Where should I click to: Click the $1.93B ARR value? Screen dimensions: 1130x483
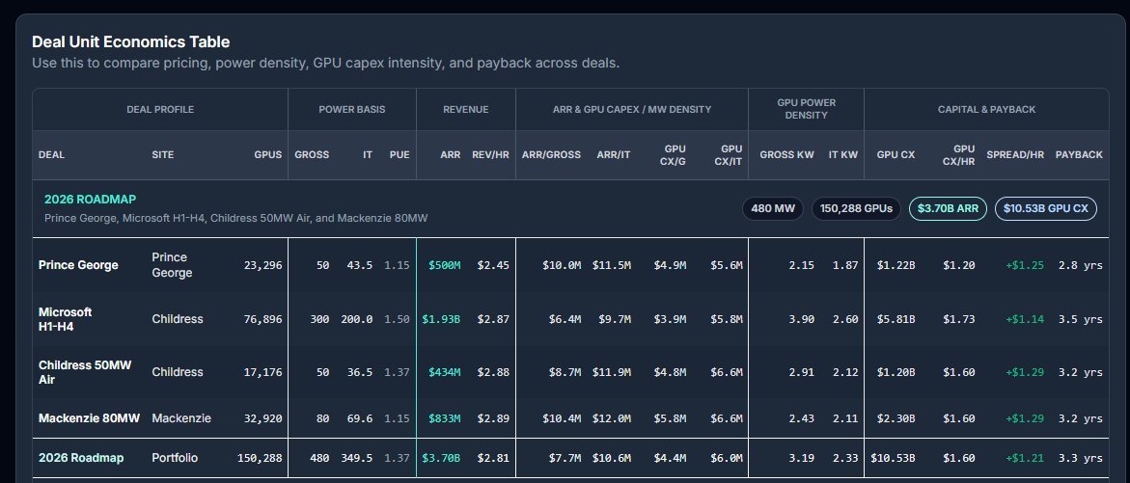pos(441,319)
